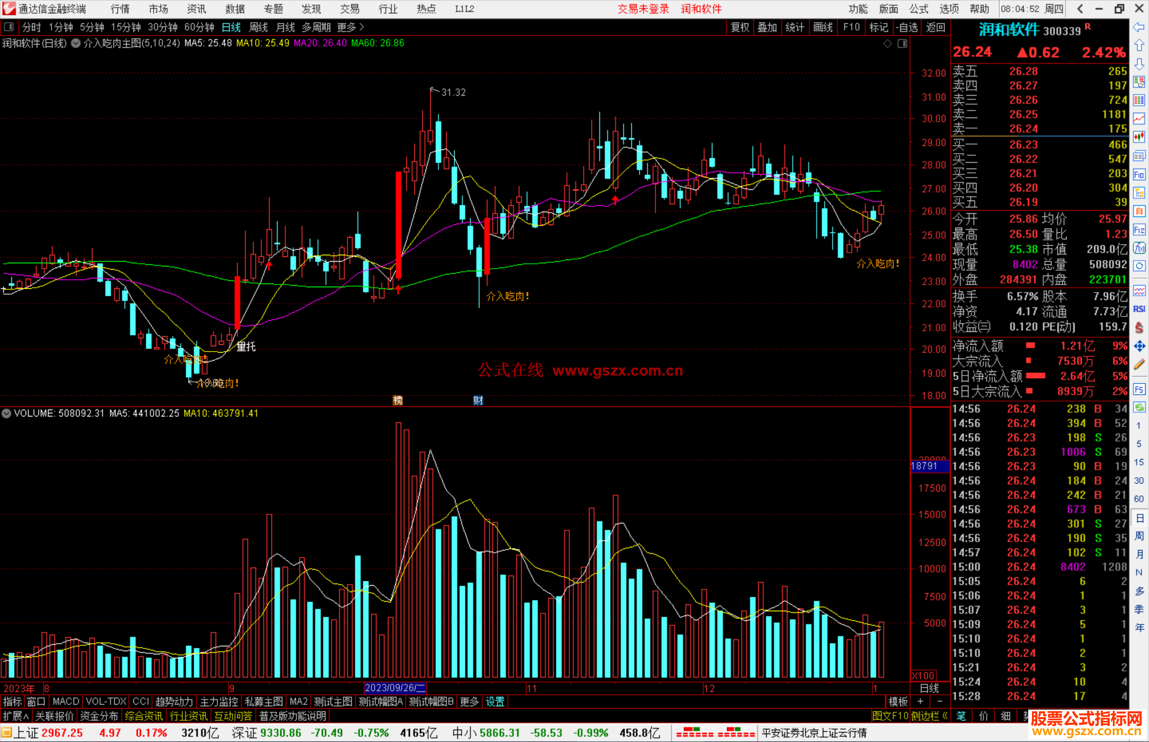Select the 笔 tick tab below trades list
Viewport: 1149px width, 742px height.
click(x=961, y=716)
